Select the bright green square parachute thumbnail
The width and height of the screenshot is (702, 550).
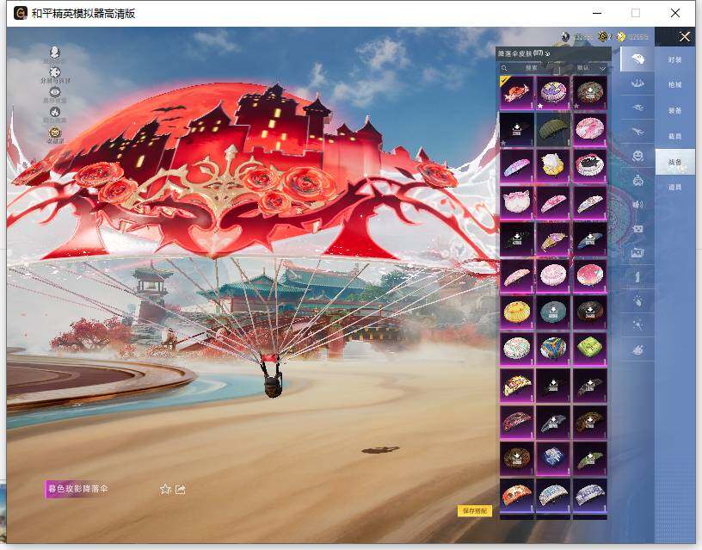point(590,349)
